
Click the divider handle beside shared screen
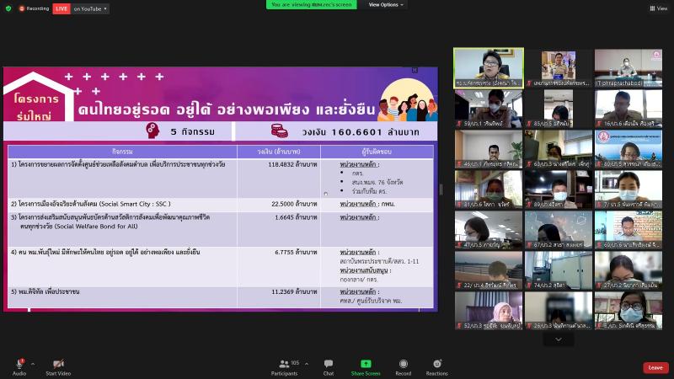point(441,189)
